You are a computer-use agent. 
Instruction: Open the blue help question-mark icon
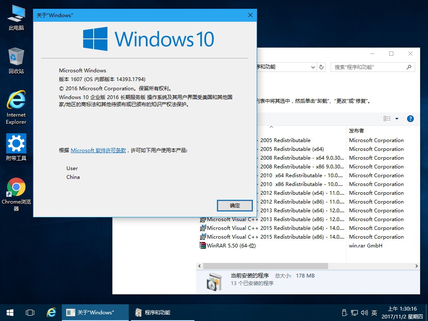point(410,118)
